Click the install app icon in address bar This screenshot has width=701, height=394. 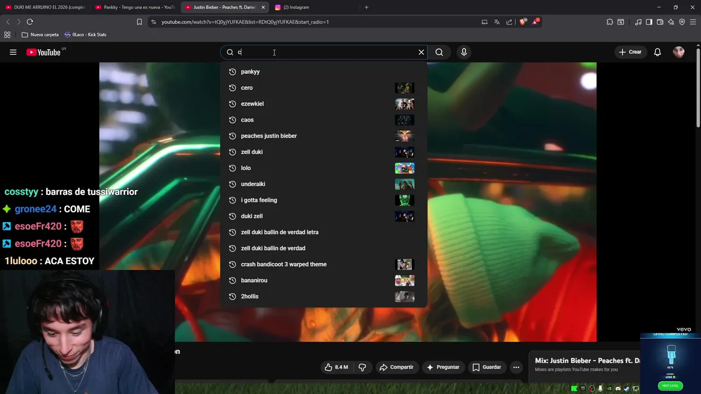(484, 22)
